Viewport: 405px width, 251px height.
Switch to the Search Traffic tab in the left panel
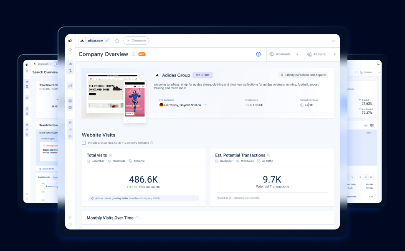(x=47, y=169)
